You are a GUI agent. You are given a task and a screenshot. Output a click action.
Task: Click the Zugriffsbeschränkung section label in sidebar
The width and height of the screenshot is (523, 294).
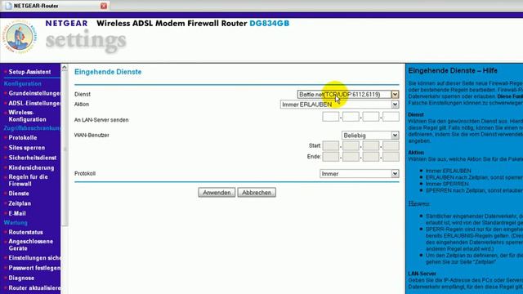(x=32, y=128)
